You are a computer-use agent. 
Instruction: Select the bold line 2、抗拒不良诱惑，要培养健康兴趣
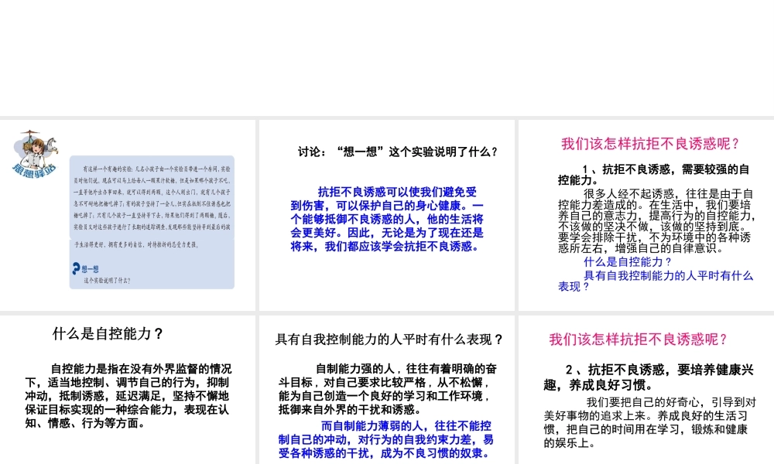pos(649,377)
